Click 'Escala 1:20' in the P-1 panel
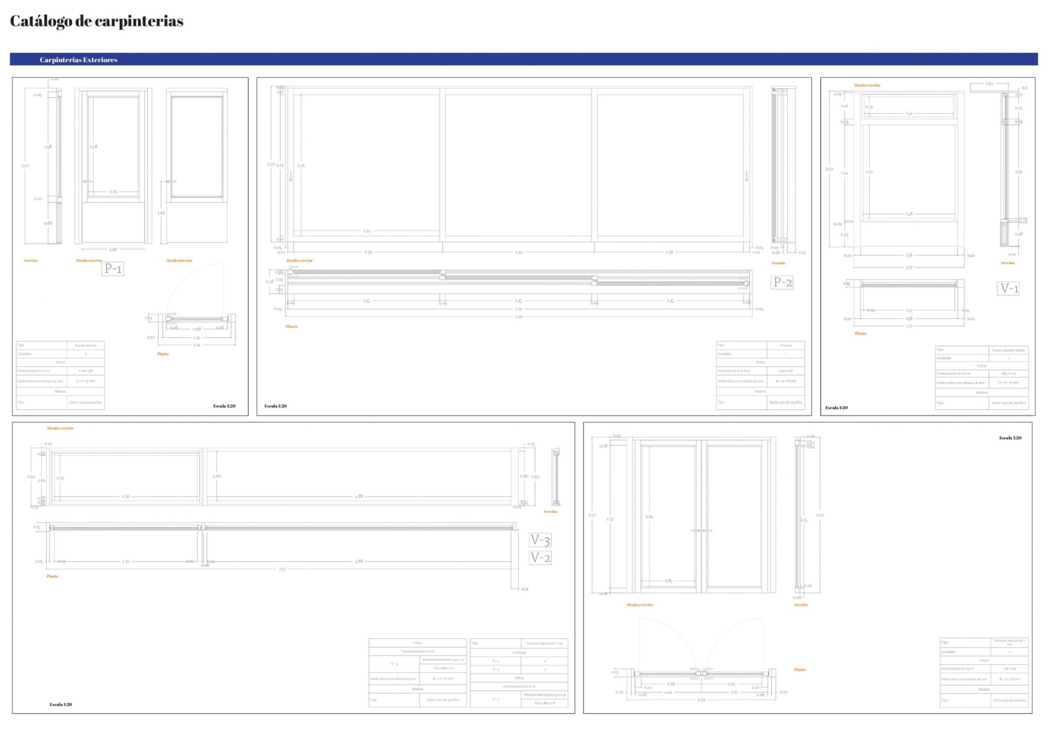The width and height of the screenshot is (1048, 740). coord(224,406)
